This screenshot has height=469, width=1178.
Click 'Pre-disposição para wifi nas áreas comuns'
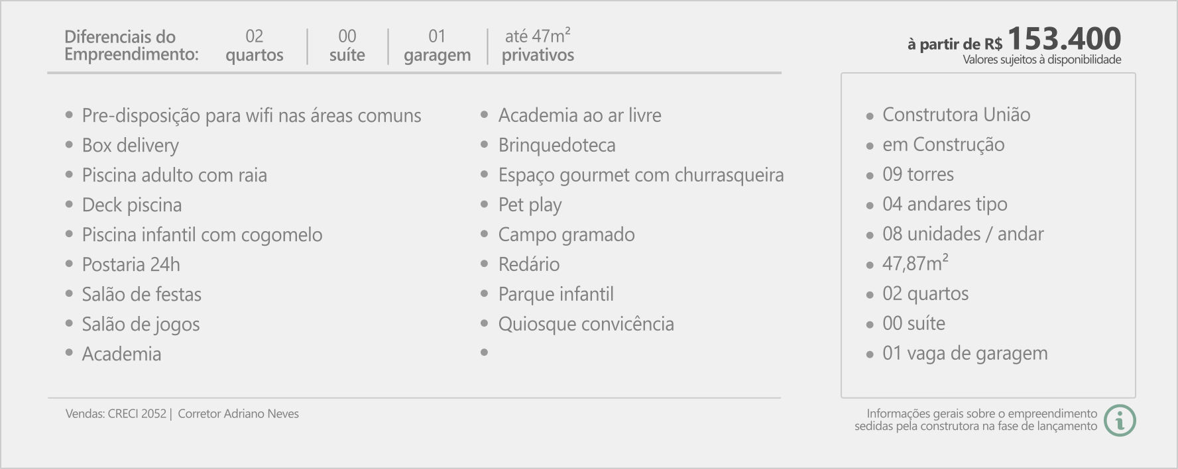pyautogui.click(x=251, y=115)
